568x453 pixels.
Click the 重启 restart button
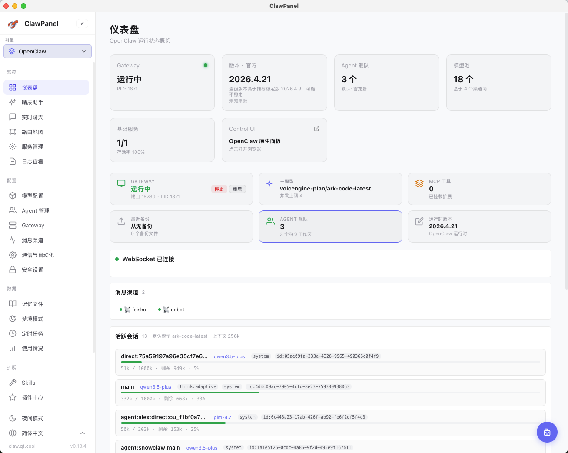click(237, 189)
